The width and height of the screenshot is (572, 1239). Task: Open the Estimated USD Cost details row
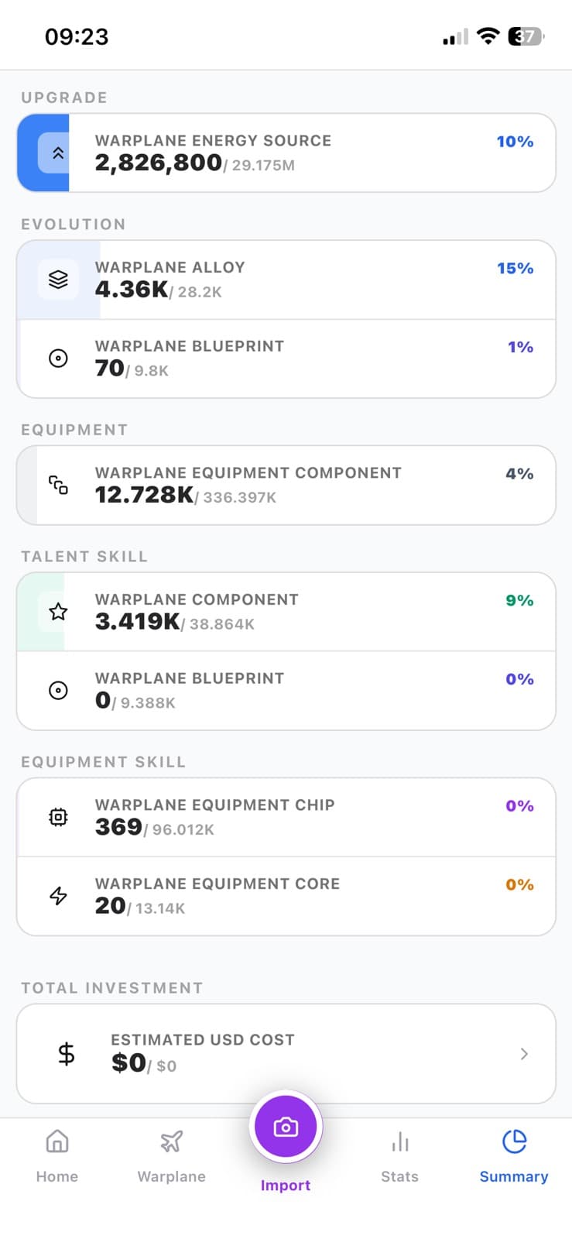tap(286, 1054)
